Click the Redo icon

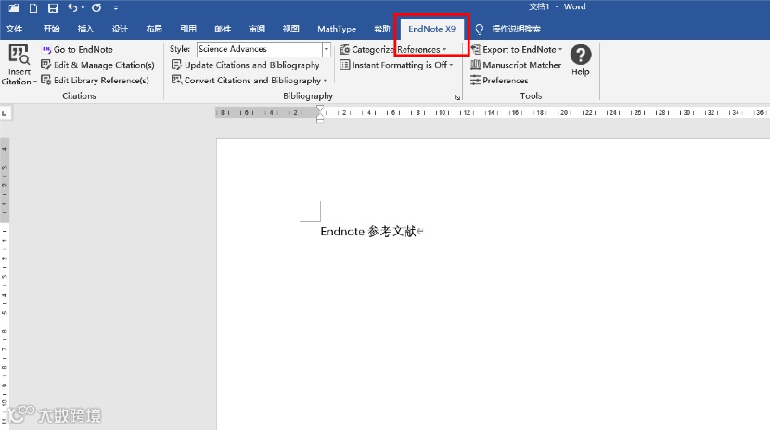click(x=96, y=7)
